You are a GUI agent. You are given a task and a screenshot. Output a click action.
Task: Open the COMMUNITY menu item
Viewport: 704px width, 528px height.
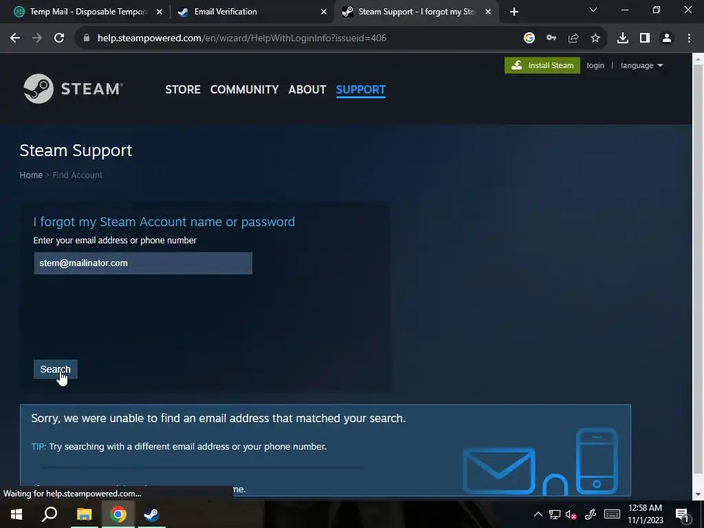(x=244, y=89)
